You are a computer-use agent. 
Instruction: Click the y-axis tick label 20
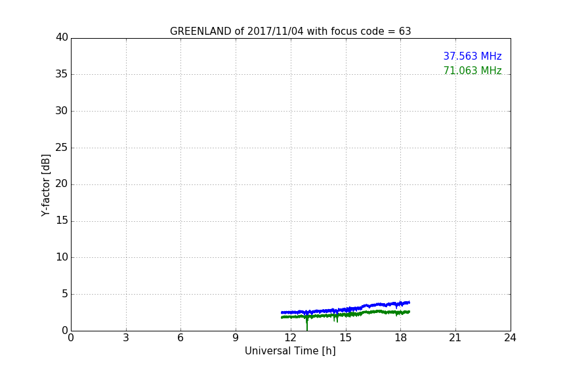point(62,184)
